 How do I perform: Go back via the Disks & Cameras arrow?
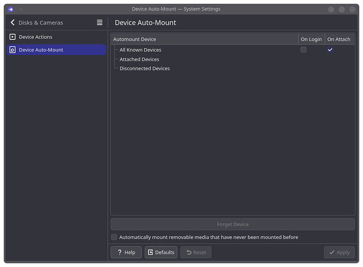point(12,22)
